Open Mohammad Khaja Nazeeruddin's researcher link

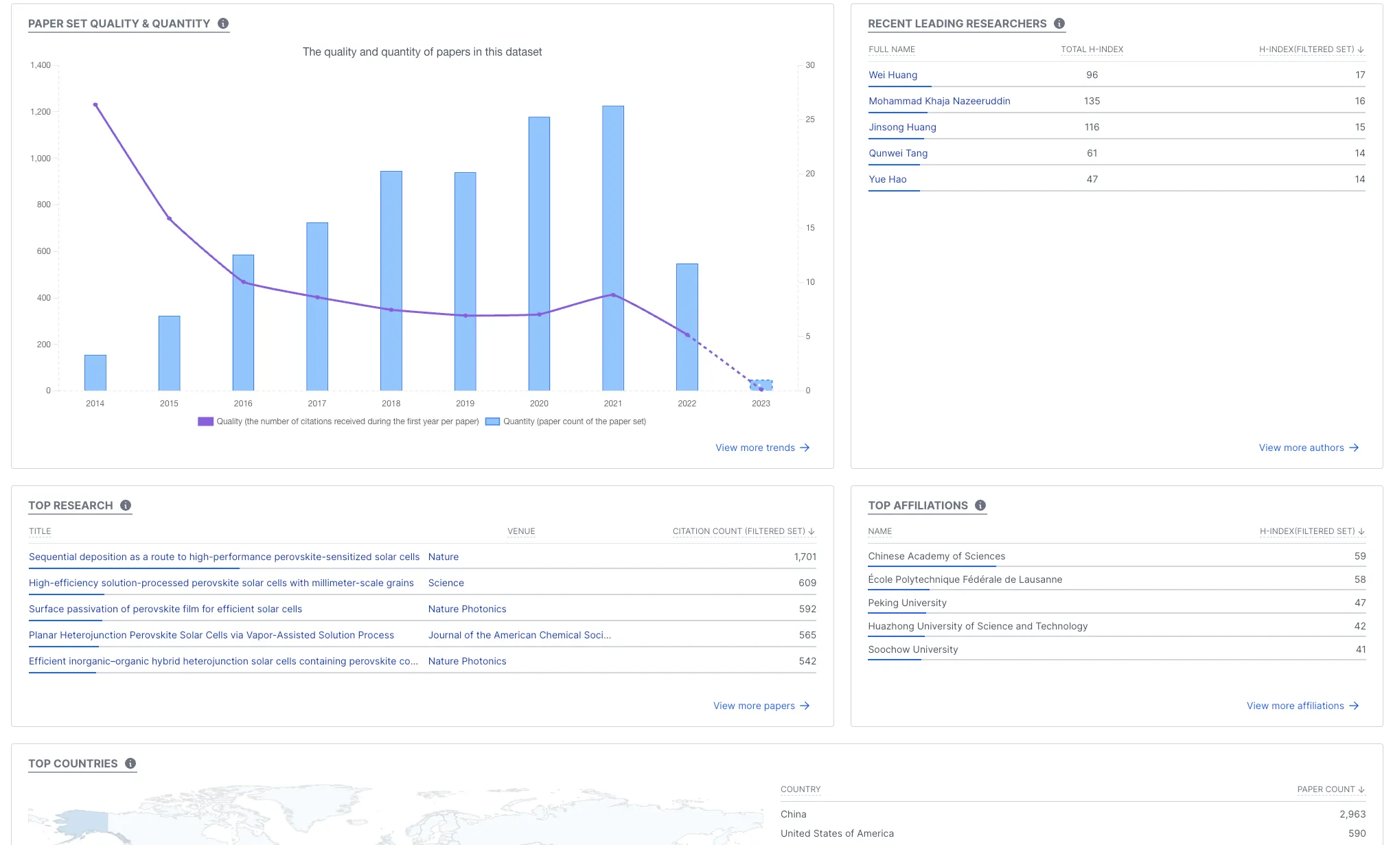[939, 101]
